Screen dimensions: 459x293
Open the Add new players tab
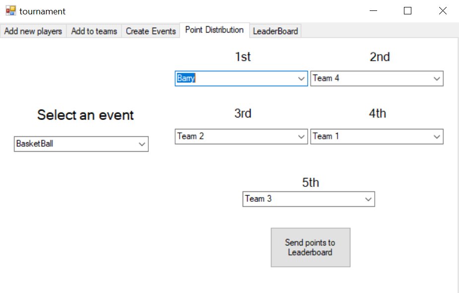pyautogui.click(x=33, y=31)
